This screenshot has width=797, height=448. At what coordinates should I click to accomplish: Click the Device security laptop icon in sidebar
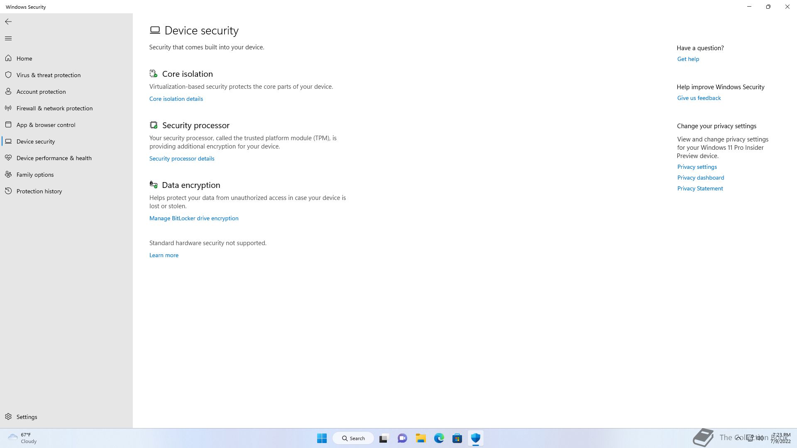coord(8,141)
